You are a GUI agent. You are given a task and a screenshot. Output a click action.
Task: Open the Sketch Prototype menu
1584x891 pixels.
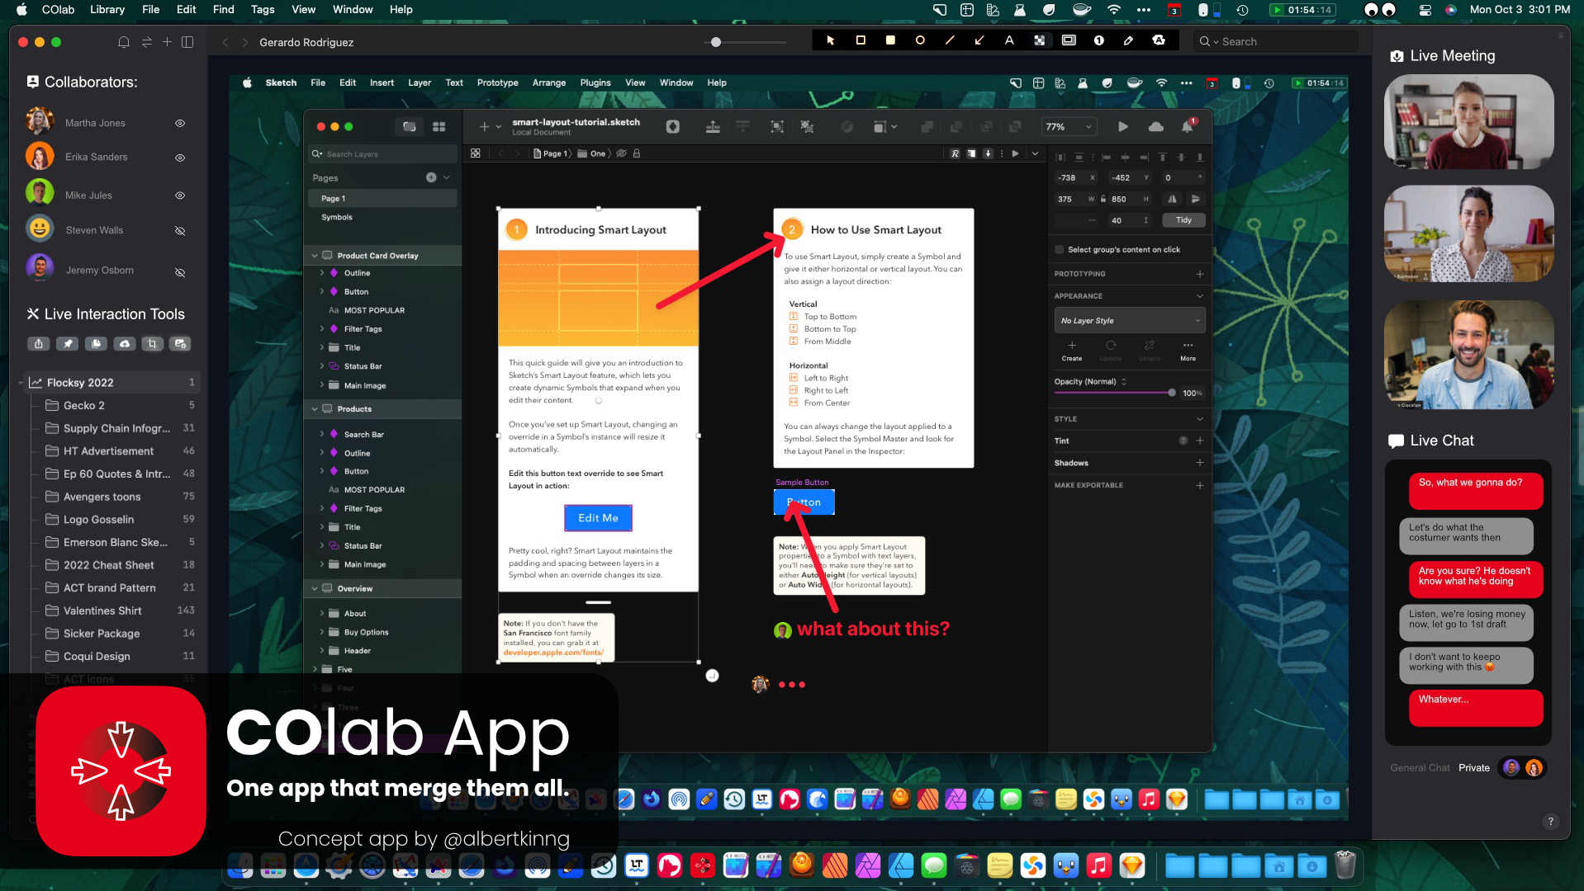[x=498, y=82]
